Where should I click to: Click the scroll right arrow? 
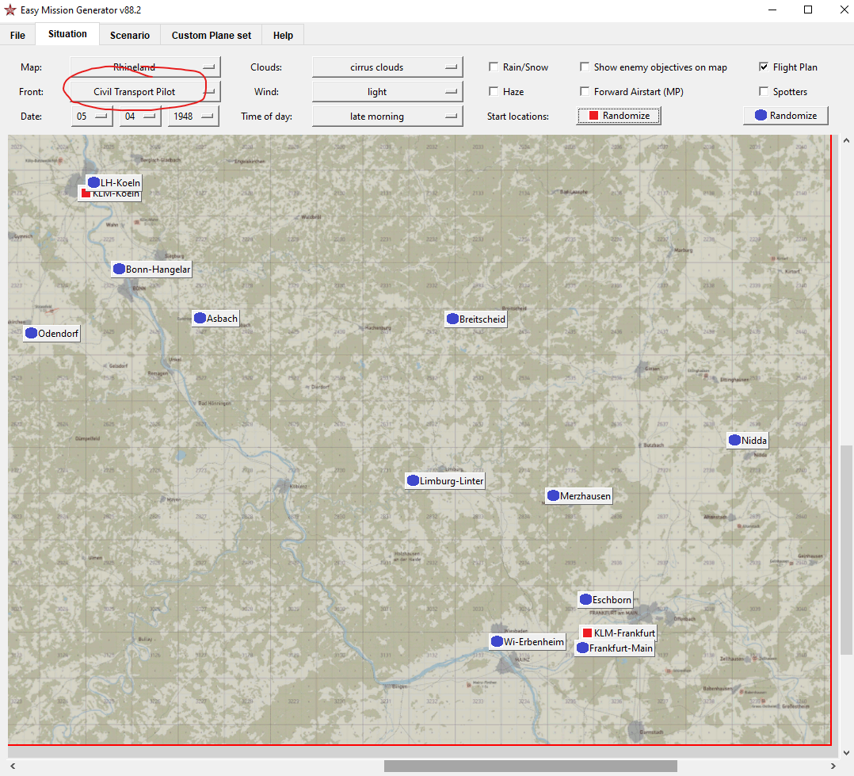point(833,766)
